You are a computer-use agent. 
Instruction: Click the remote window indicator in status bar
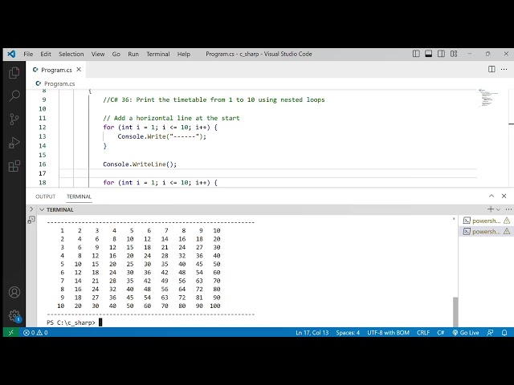pyautogui.click(x=11, y=333)
